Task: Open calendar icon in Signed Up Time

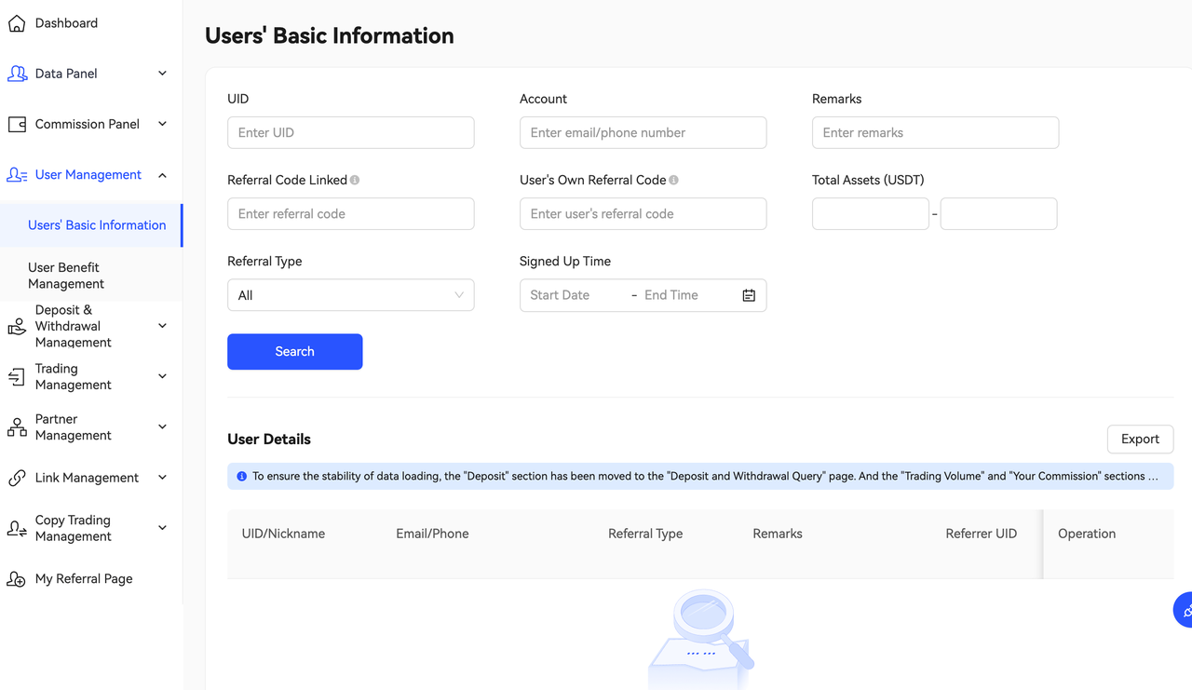Action: point(749,295)
